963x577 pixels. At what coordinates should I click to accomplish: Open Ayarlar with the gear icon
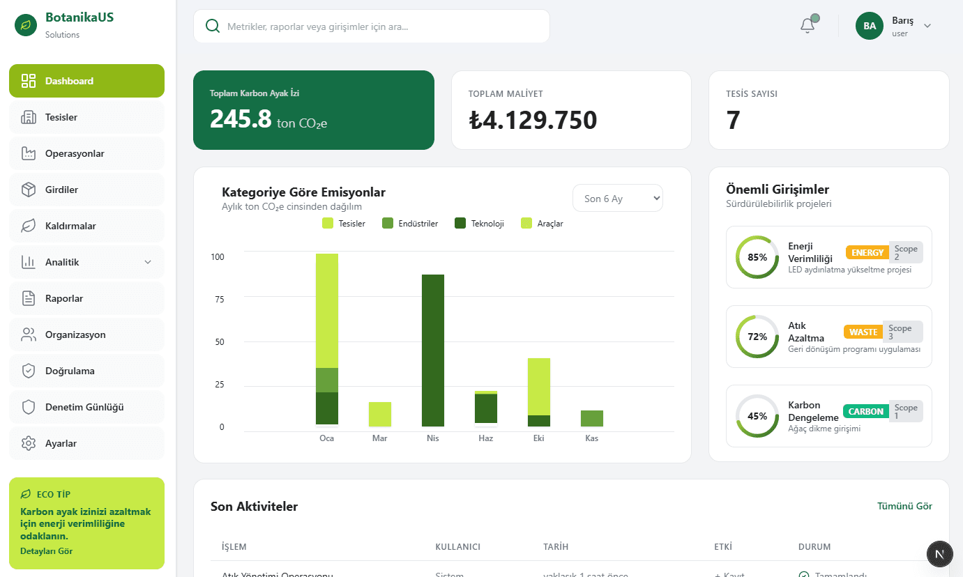pyautogui.click(x=28, y=443)
